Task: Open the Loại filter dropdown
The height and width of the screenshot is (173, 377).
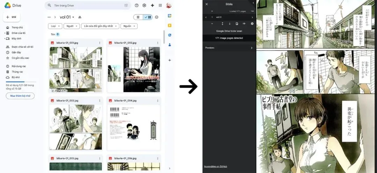Action: click(55, 26)
